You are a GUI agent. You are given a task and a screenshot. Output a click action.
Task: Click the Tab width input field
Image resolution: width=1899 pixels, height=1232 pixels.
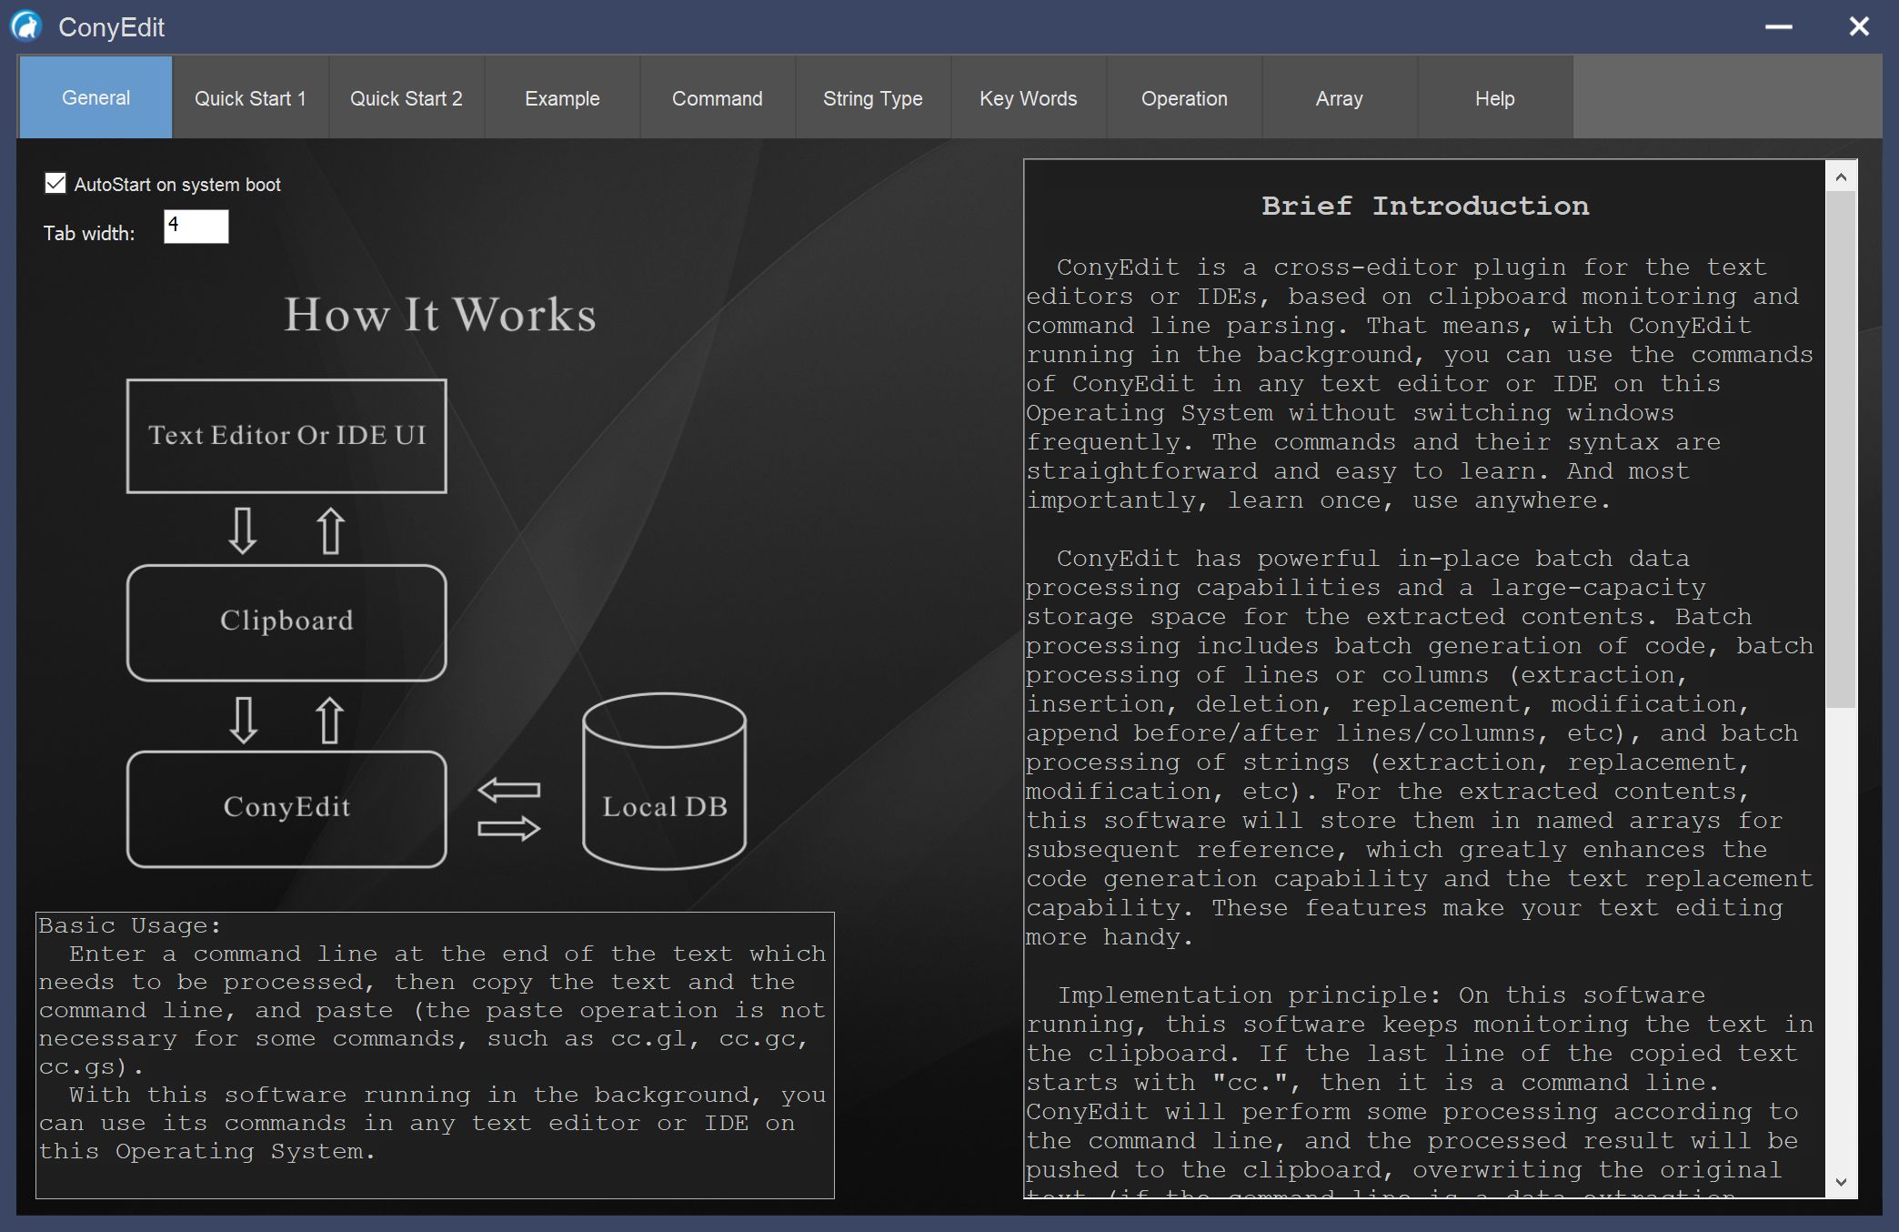pos(196,227)
